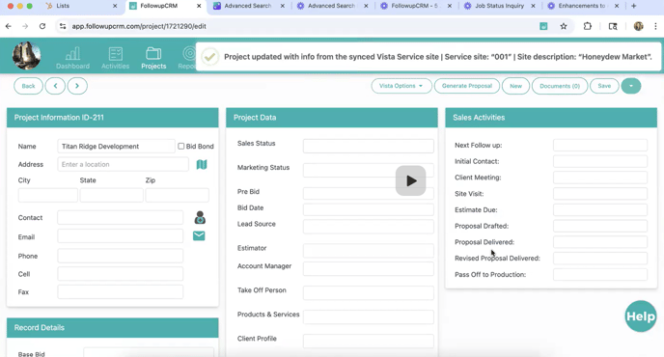Switch to the first Advanced Search tab
This screenshot has width=664, height=357.
[248, 6]
